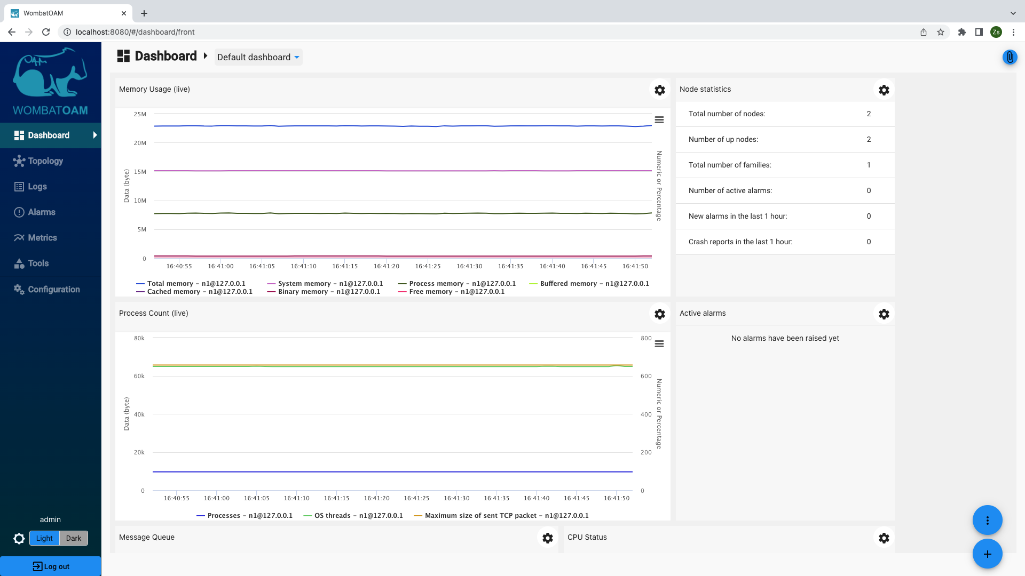Click the three-dot floating action button

[988, 520]
